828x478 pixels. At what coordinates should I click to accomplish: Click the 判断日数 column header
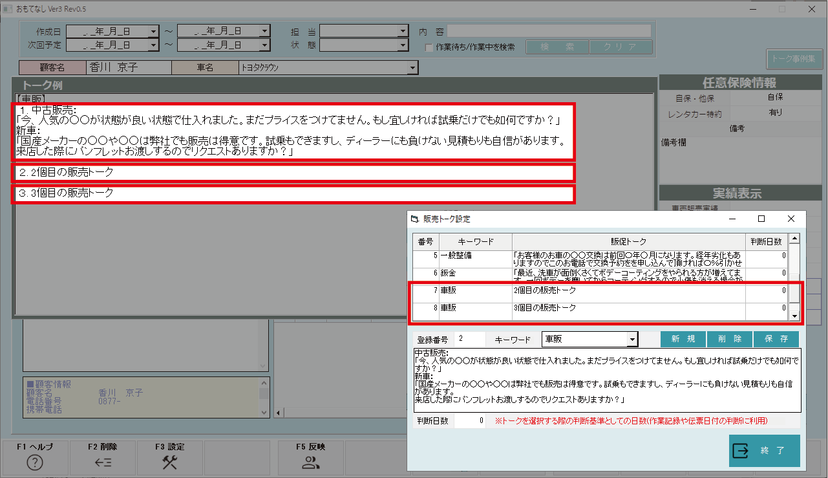coord(767,242)
